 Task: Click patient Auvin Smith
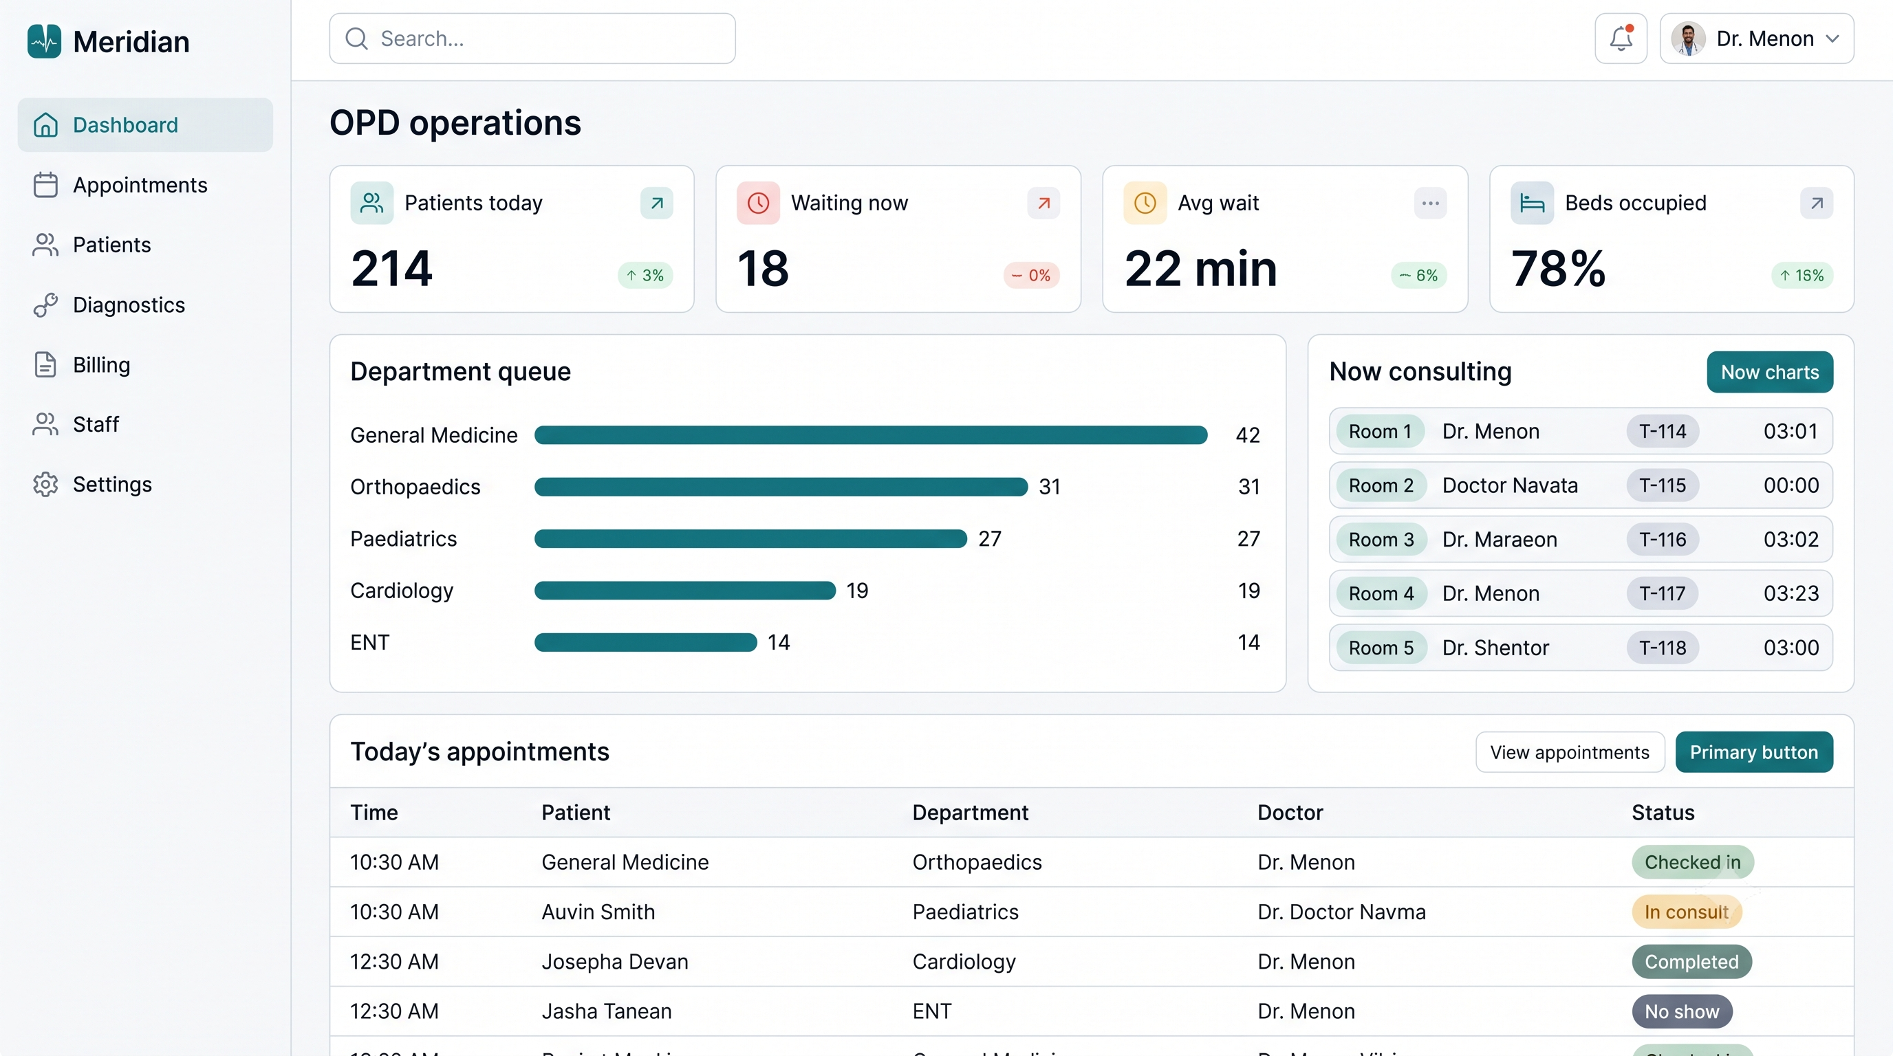point(598,912)
